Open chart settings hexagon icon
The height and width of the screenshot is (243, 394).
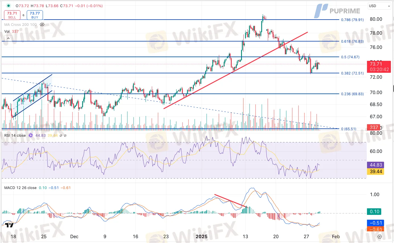[380, 236]
